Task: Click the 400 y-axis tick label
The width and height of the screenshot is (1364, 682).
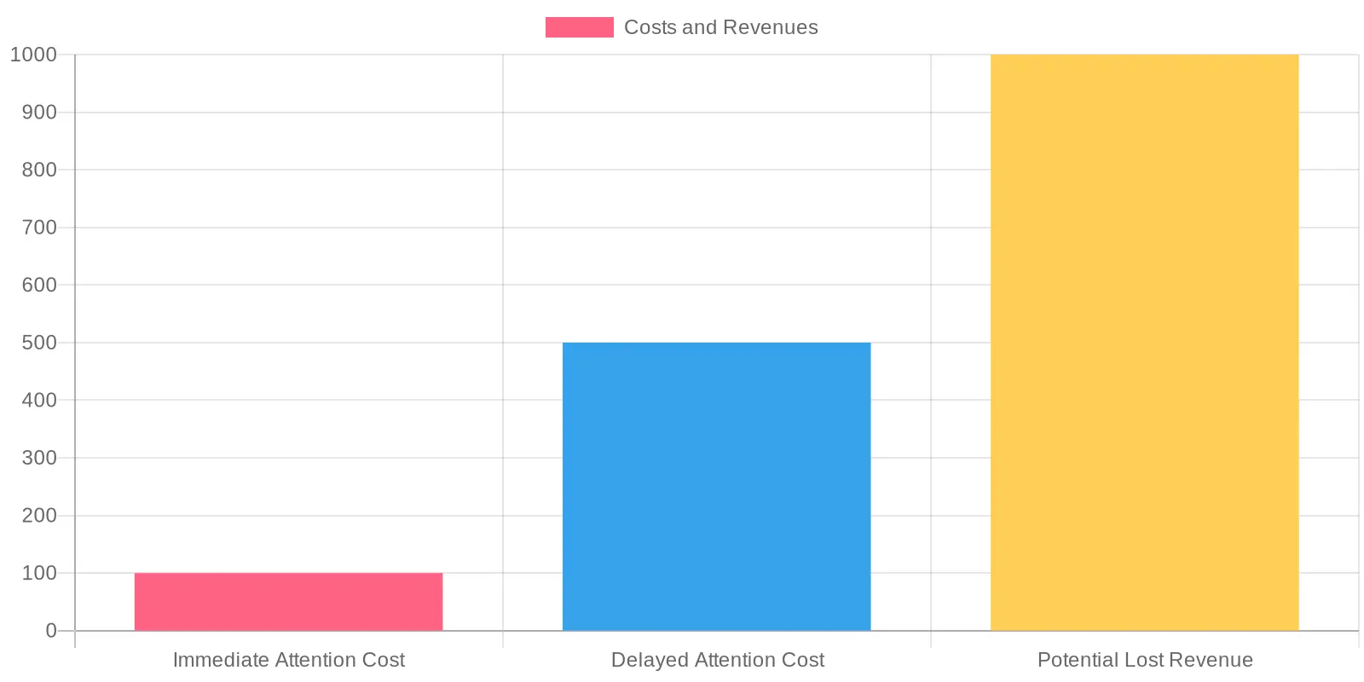Action: pos(39,400)
